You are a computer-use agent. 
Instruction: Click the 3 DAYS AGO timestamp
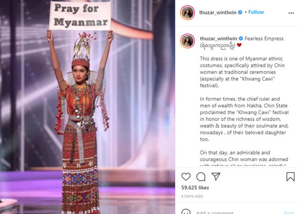pos(192,196)
